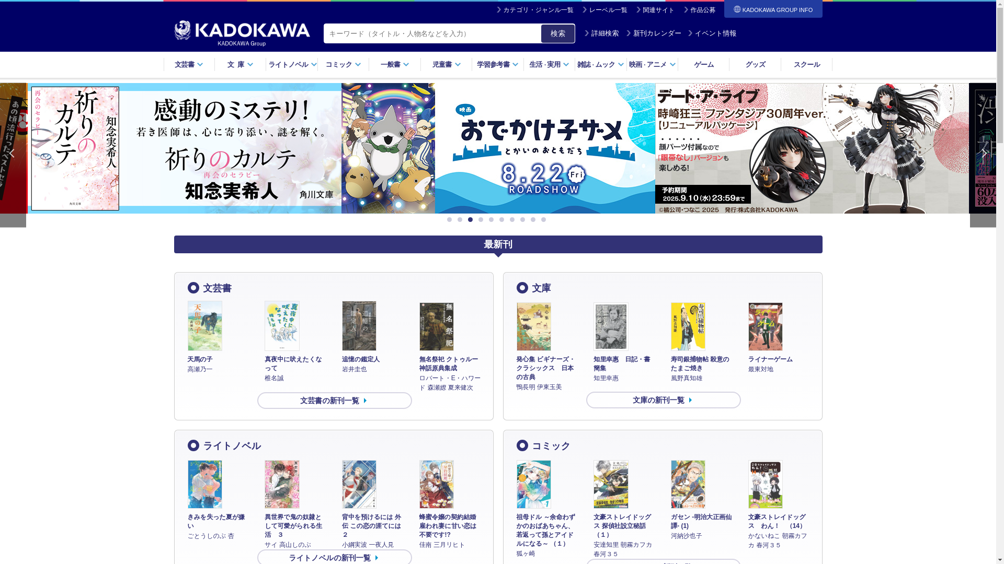This screenshot has height=564, width=1004.
Task: Expand the 学習参考書 menu
Action: [x=497, y=65]
